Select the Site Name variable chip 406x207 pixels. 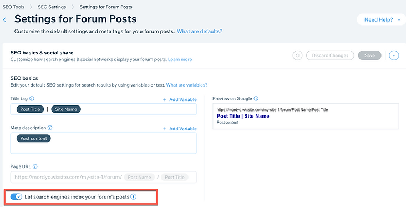[66, 109]
